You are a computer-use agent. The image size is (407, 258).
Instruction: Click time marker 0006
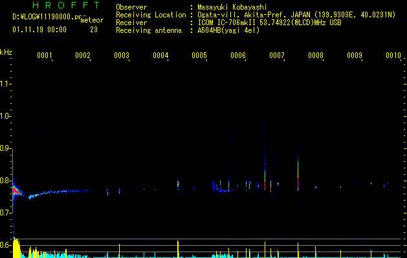tap(238, 55)
